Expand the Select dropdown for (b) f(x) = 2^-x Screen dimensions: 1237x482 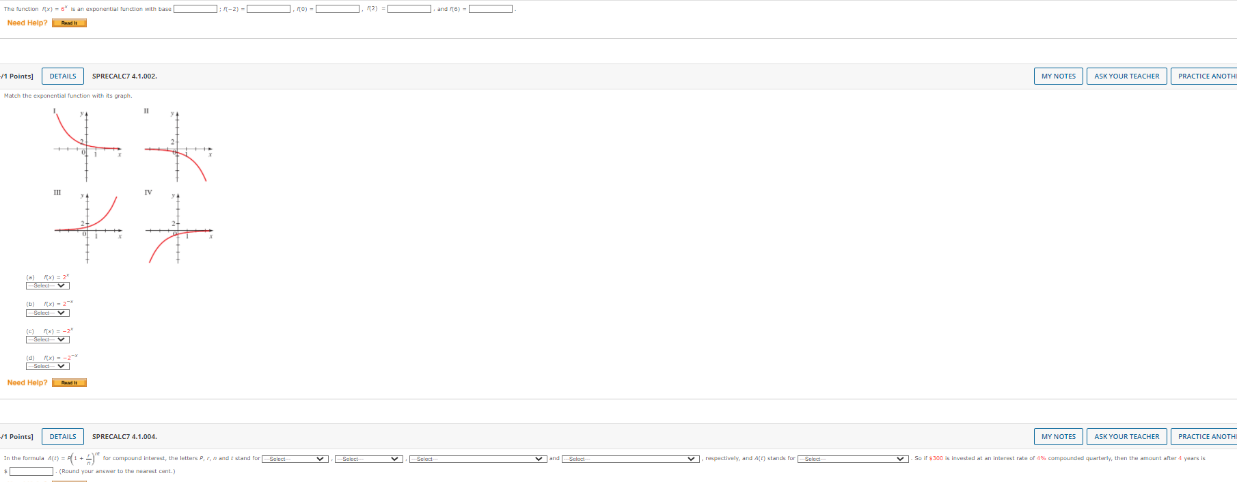point(48,313)
